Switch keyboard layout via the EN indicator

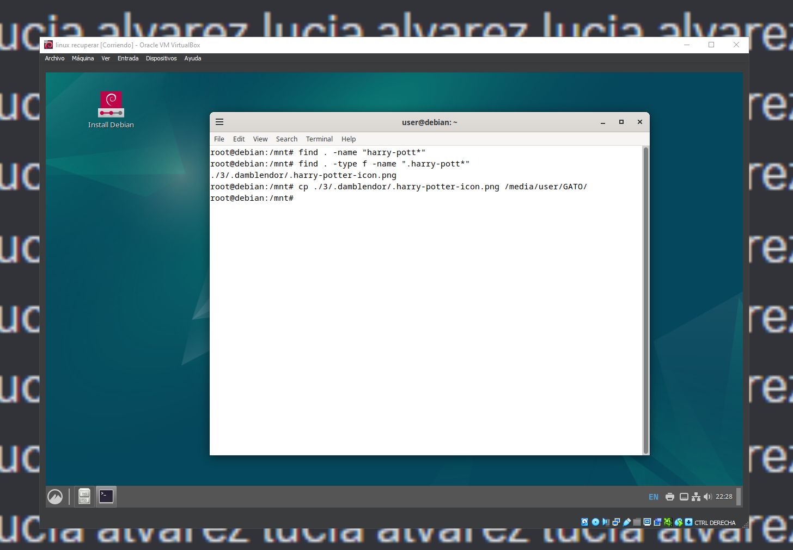click(x=653, y=497)
